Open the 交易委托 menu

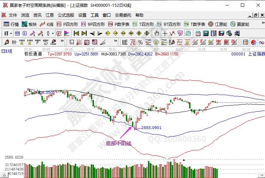[x=123, y=15]
